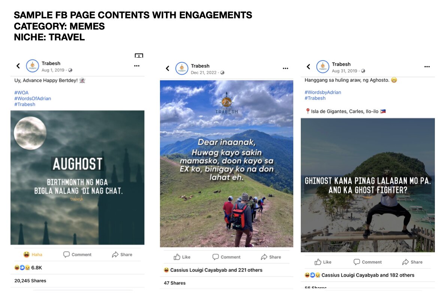Click the caption Hanggang sa huling araw, ng Aghosto

click(x=351, y=80)
